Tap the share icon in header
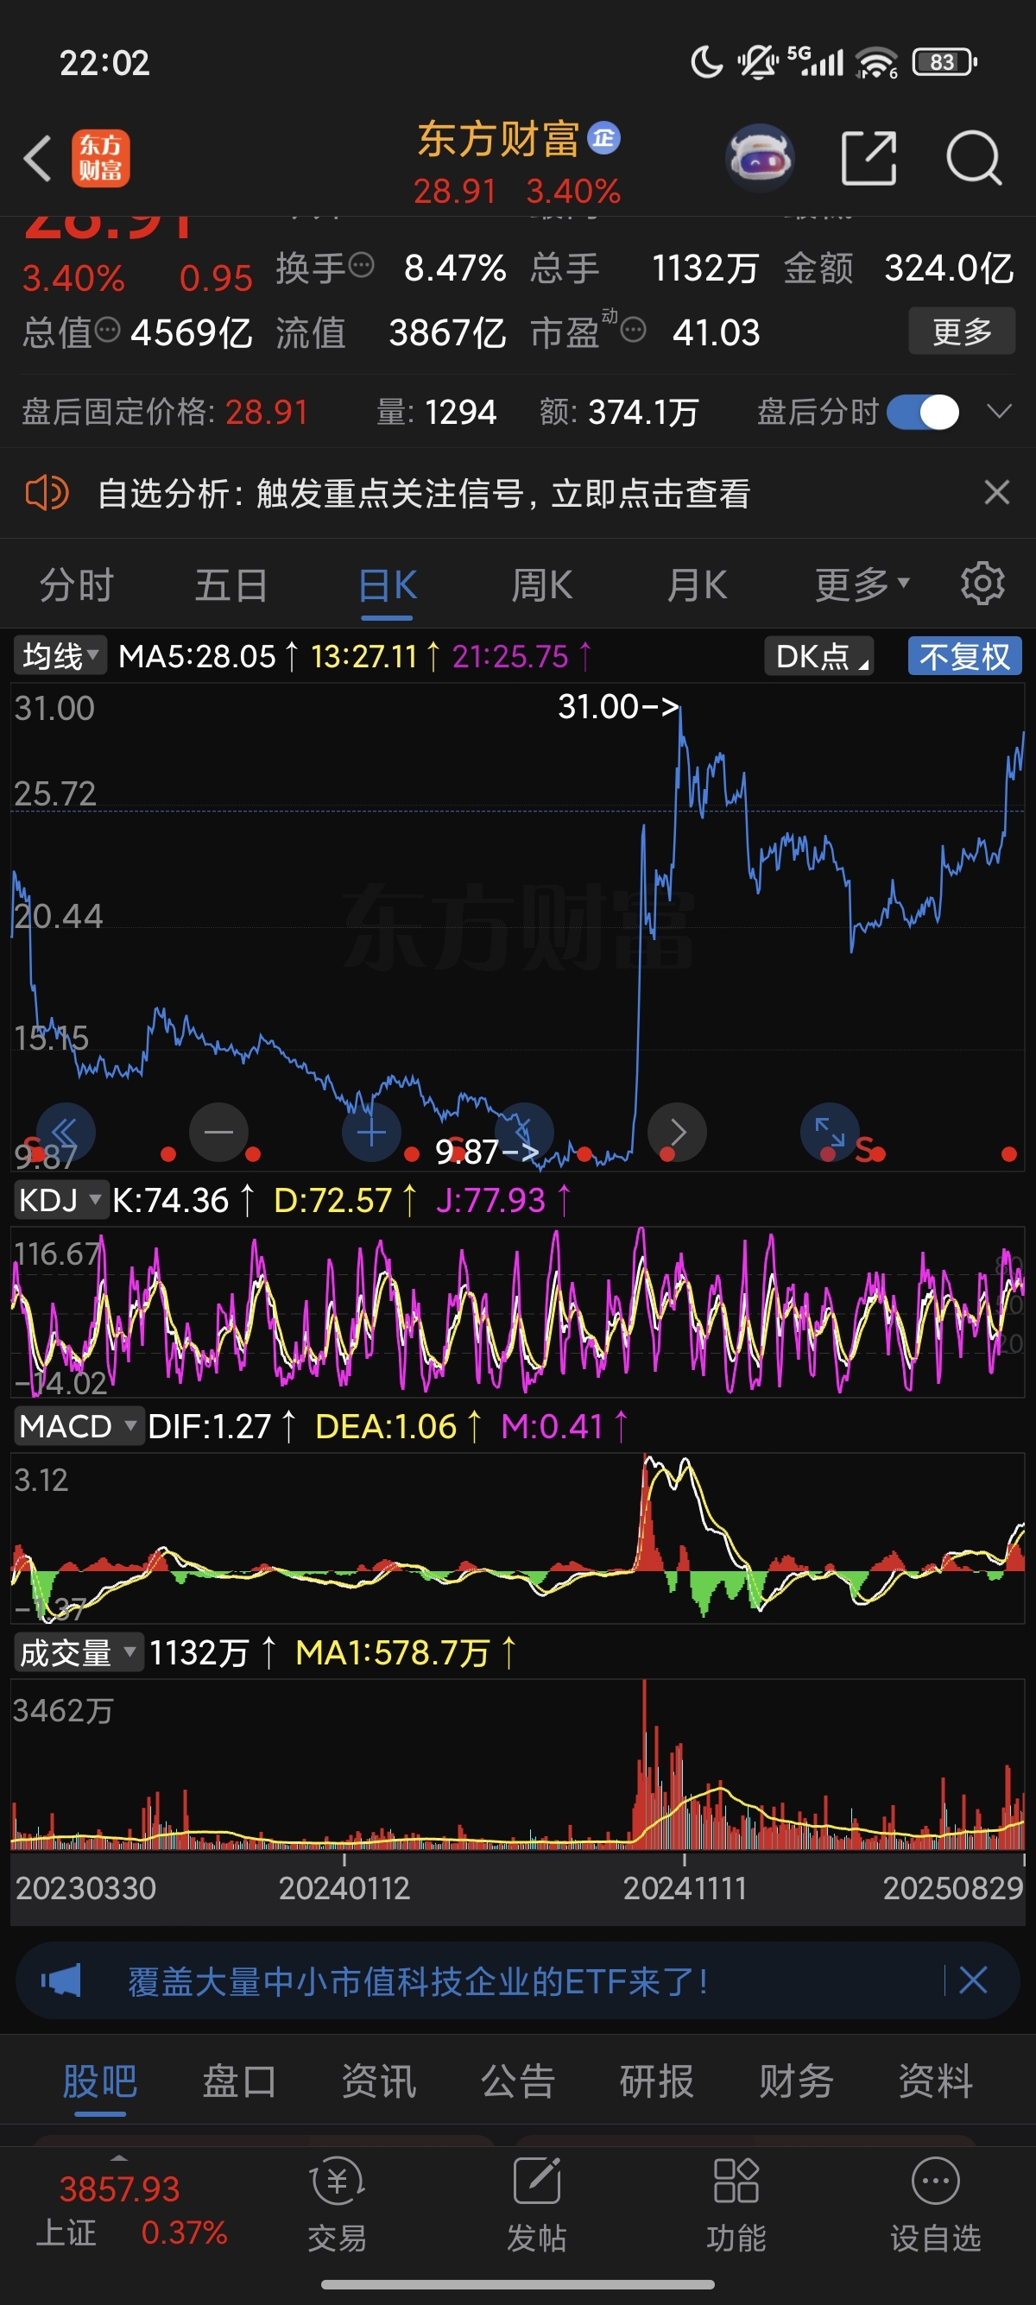 (x=869, y=158)
